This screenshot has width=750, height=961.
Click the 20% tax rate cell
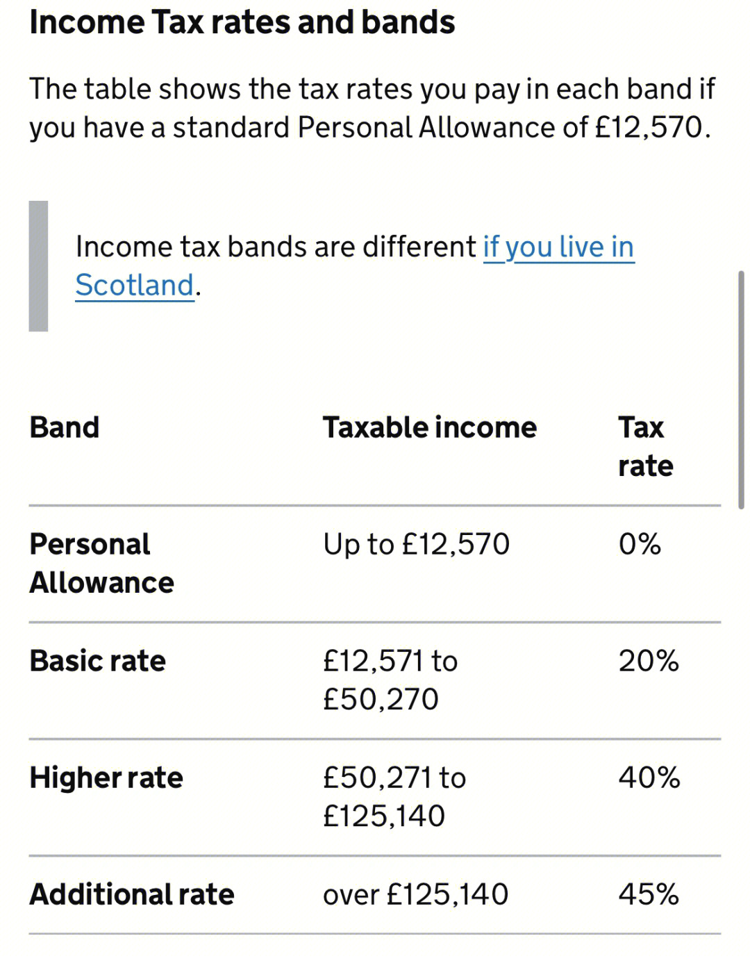pyautogui.click(x=649, y=661)
